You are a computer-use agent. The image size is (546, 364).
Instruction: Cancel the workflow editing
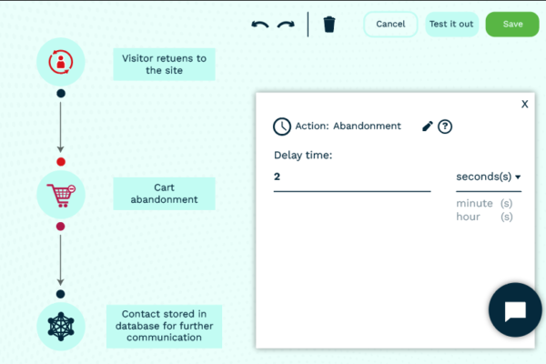click(390, 24)
